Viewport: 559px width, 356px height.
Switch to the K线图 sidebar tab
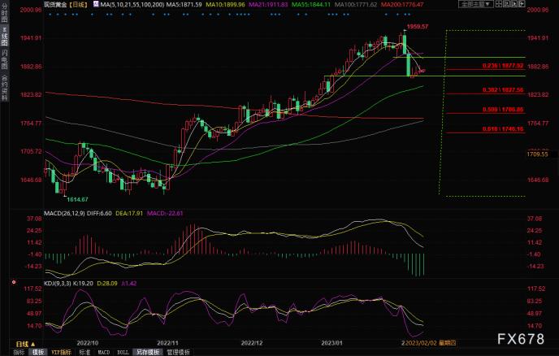click(4, 37)
